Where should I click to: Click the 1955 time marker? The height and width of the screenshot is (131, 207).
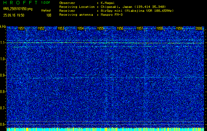point(100,28)
